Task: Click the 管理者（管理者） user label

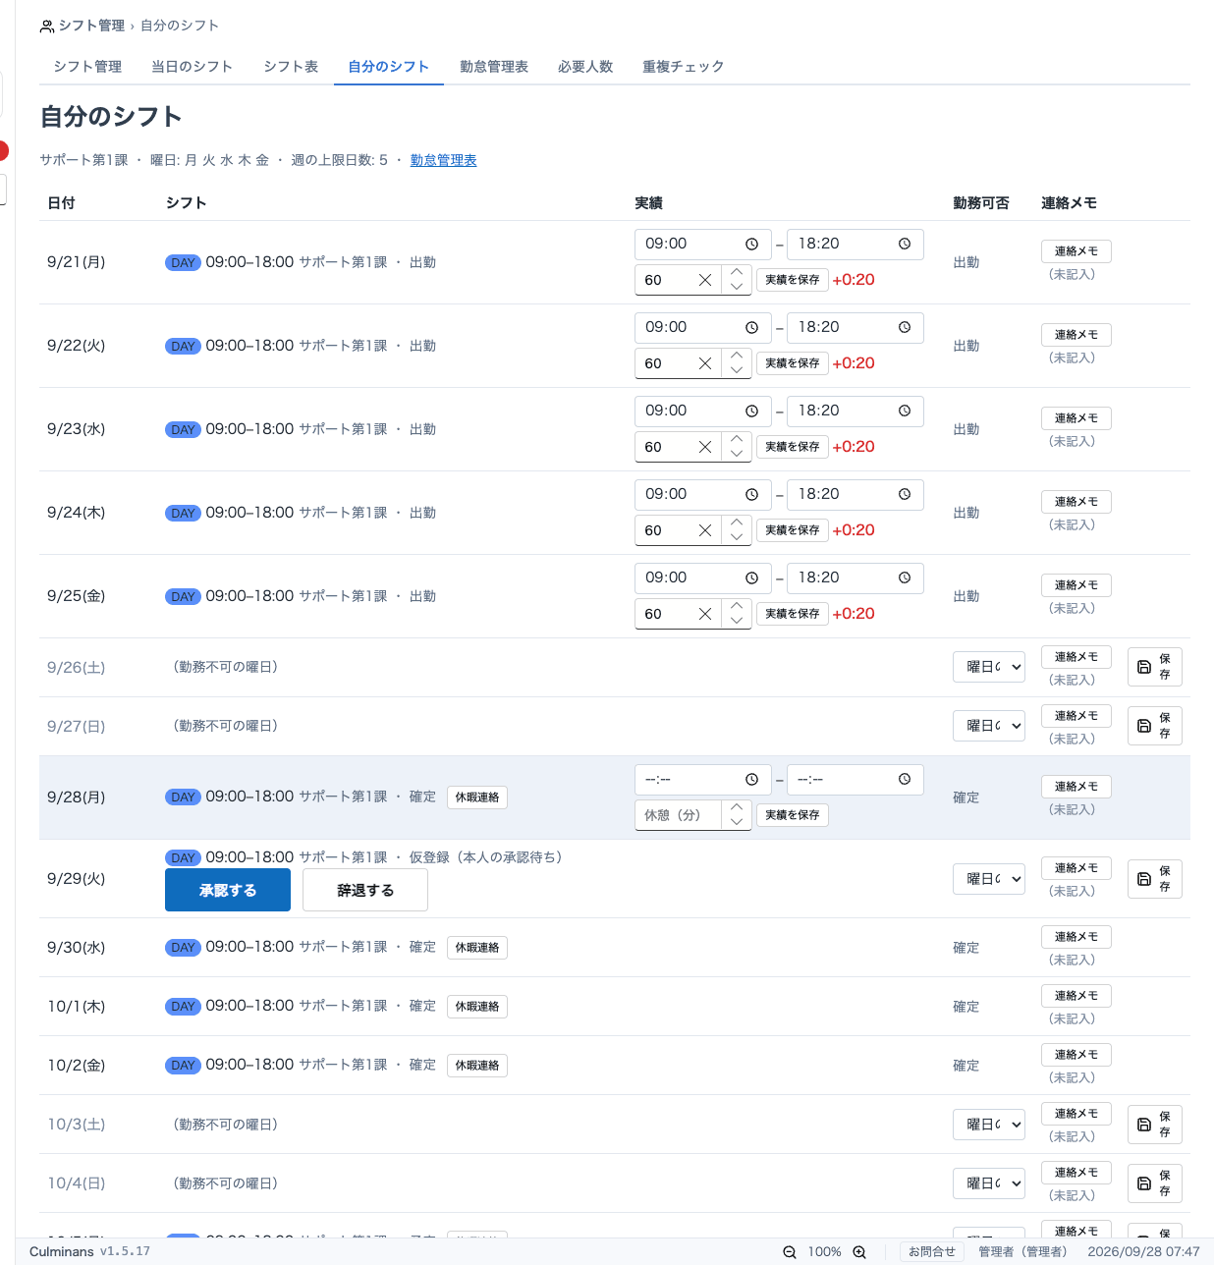Action: pos(1022,1251)
